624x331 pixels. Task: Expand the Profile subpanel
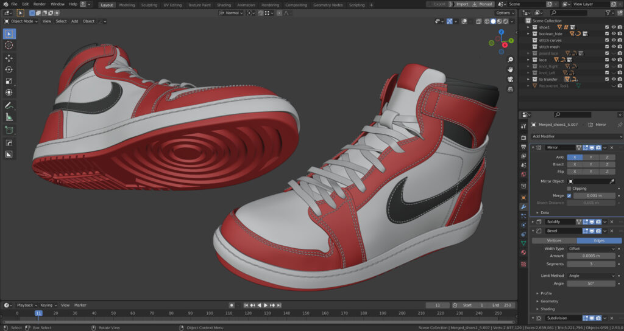click(x=537, y=294)
